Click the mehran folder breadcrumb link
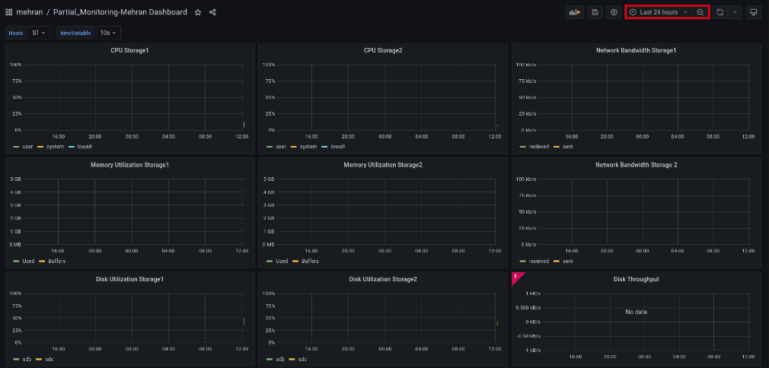 [x=29, y=12]
